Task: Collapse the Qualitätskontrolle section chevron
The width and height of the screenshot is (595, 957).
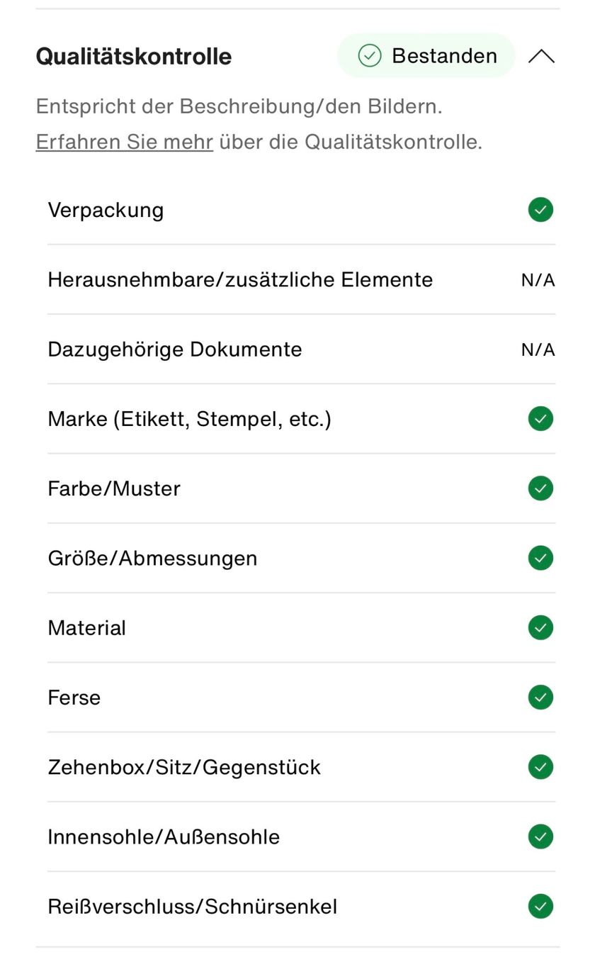Action: coord(541,56)
